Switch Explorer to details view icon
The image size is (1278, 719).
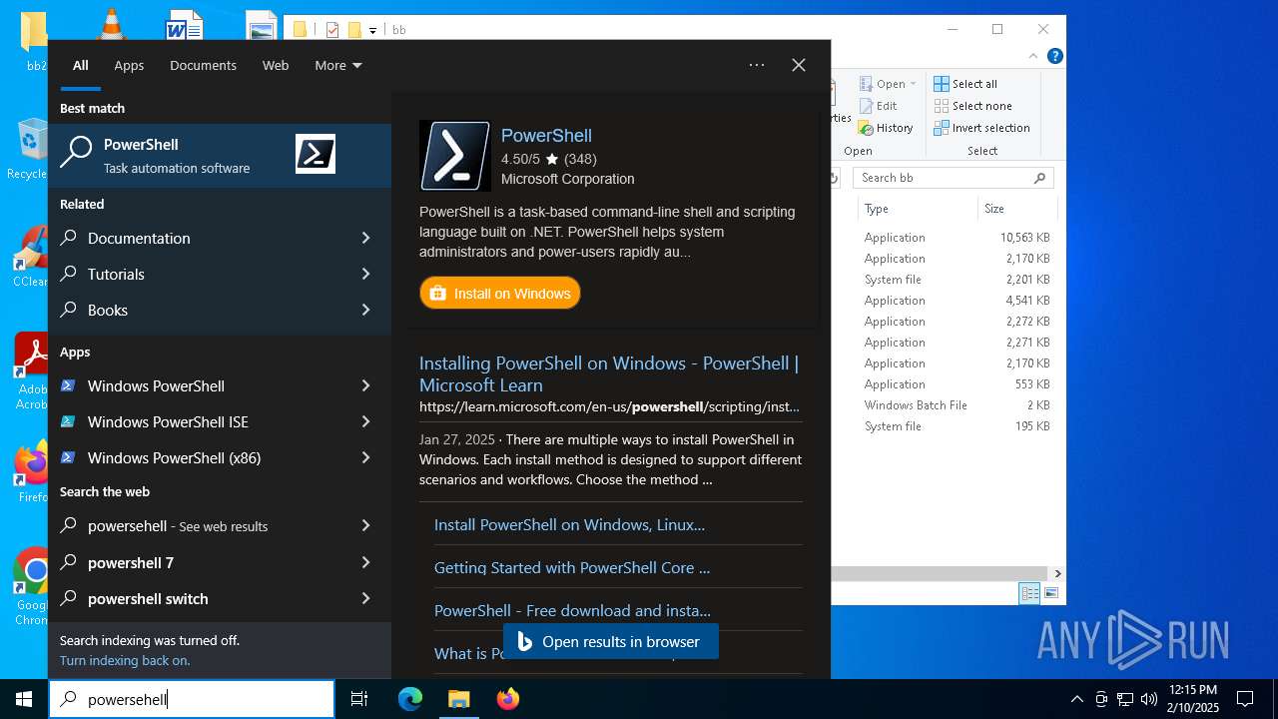pos(1029,593)
